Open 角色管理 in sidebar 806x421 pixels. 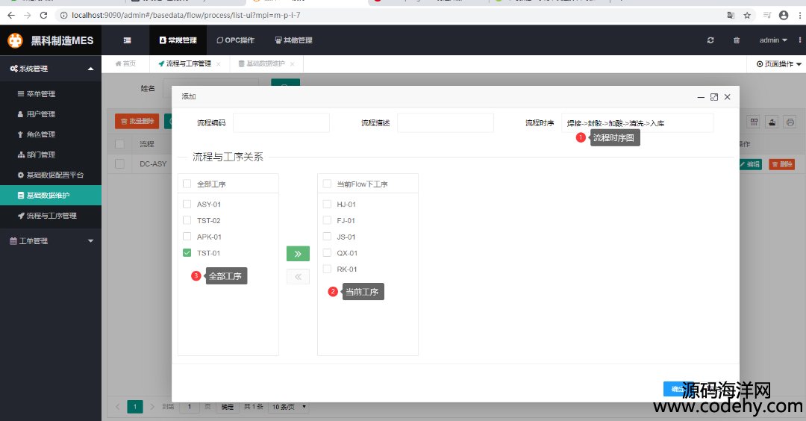[x=51, y=134]
